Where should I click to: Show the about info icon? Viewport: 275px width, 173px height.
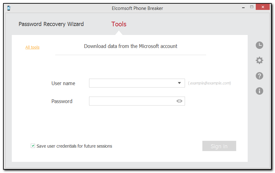(x=259, y=91)
